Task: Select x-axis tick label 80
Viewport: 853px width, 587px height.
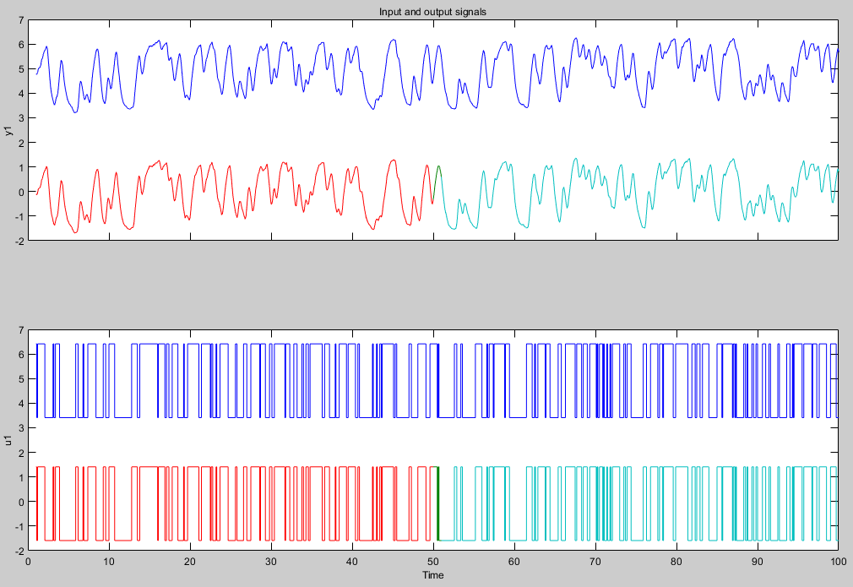Action: (x=676, y=561)
